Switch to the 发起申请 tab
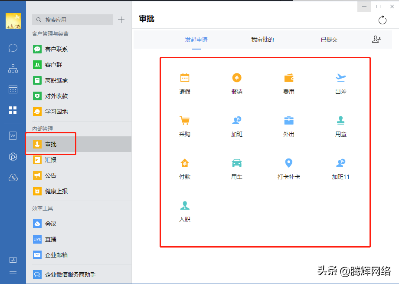The height and width of the screenshot is (284, 399). click(x=196, y=40)
